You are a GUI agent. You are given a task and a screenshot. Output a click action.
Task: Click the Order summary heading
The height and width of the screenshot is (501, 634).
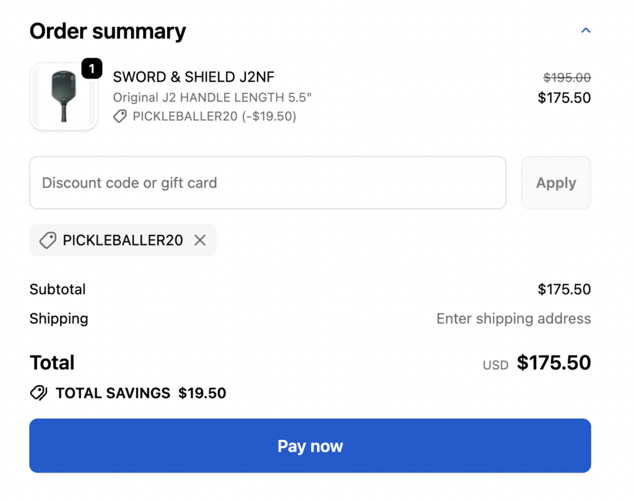108,31
